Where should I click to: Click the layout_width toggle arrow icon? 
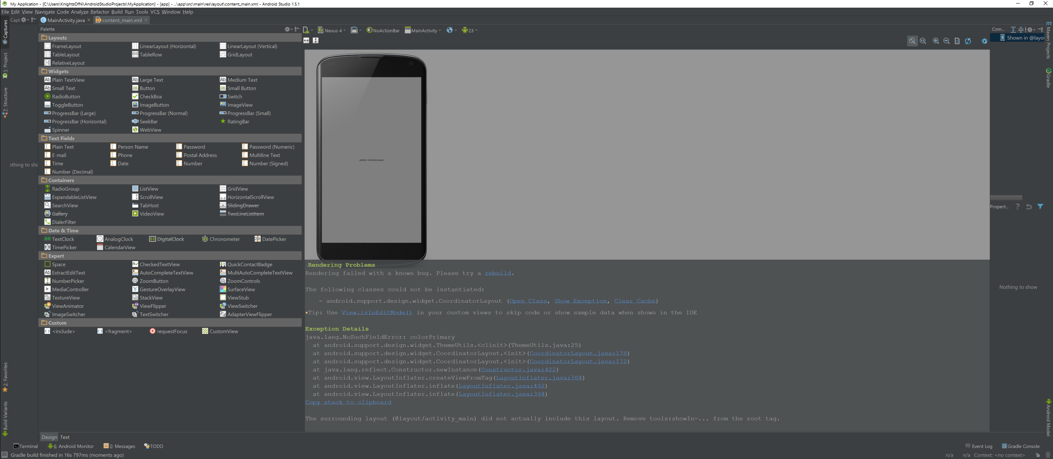coord(306,40)
